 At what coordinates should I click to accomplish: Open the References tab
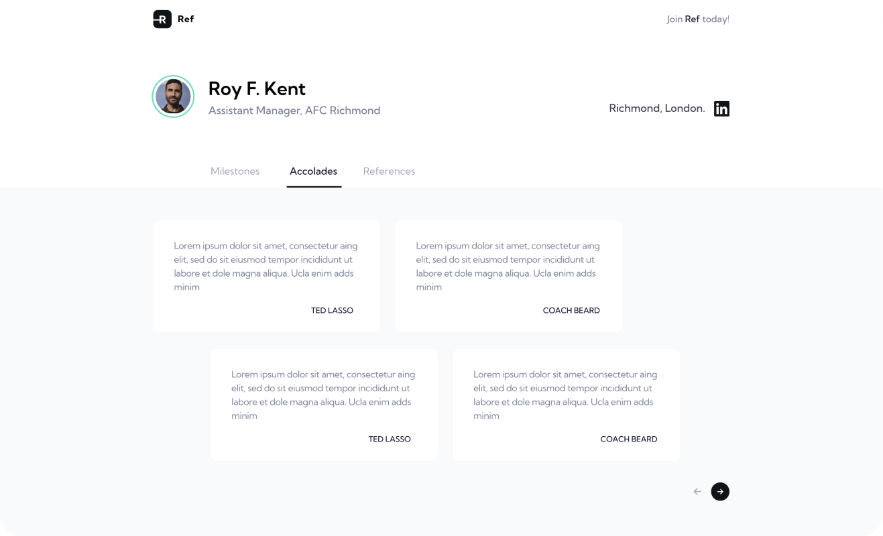[389, 172]
